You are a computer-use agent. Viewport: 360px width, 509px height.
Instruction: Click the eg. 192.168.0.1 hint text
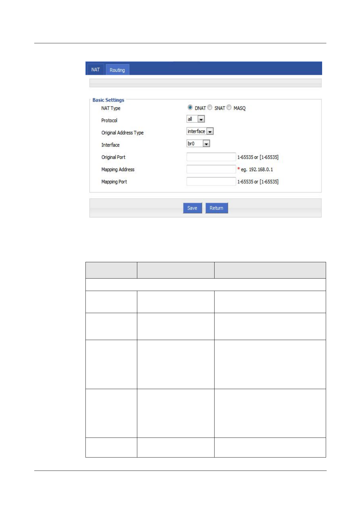[x=257, y=169]
